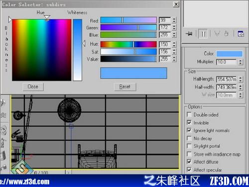
Task: Open the configure modifier sets icon
Action: 241,34
